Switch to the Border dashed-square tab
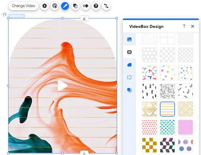This screenshot has width=201, height=155. (x=129, y=77)
